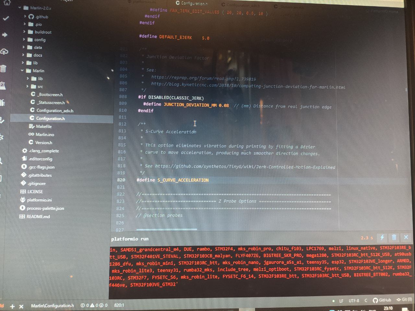Run tests with the flask icon

tap(3, 86)
